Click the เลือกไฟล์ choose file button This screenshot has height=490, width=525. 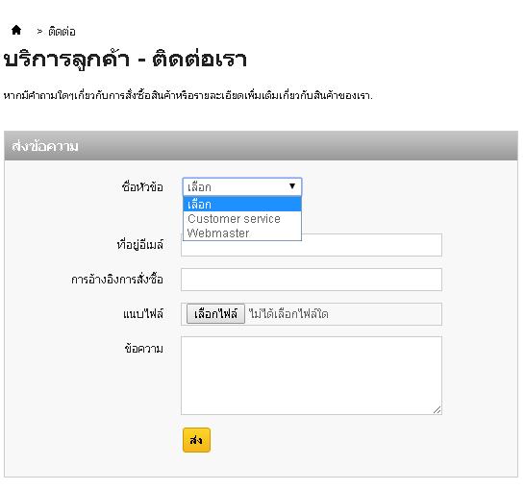pyautogui.click(x=215, y=314)
